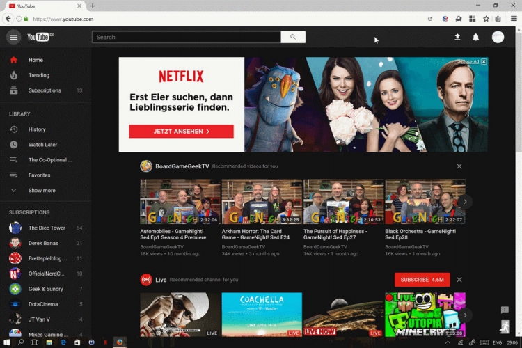Open the account avatar menu

498,37
